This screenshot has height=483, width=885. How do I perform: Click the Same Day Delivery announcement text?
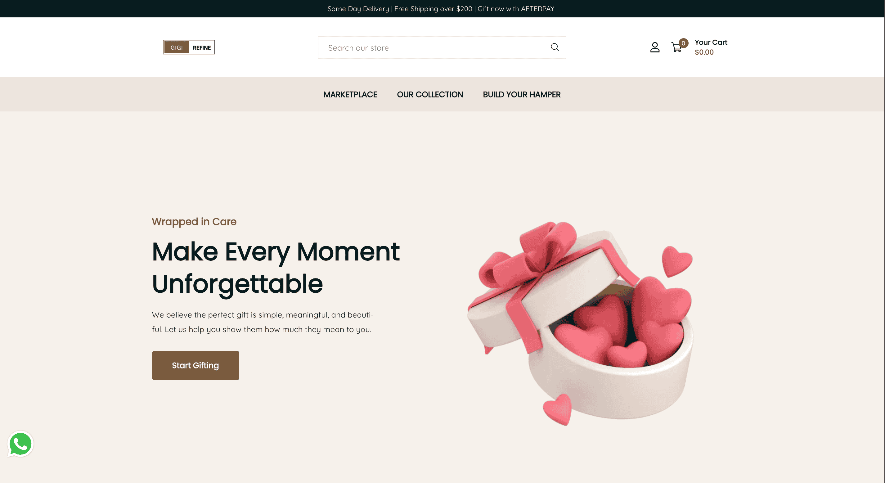point(358,9)
